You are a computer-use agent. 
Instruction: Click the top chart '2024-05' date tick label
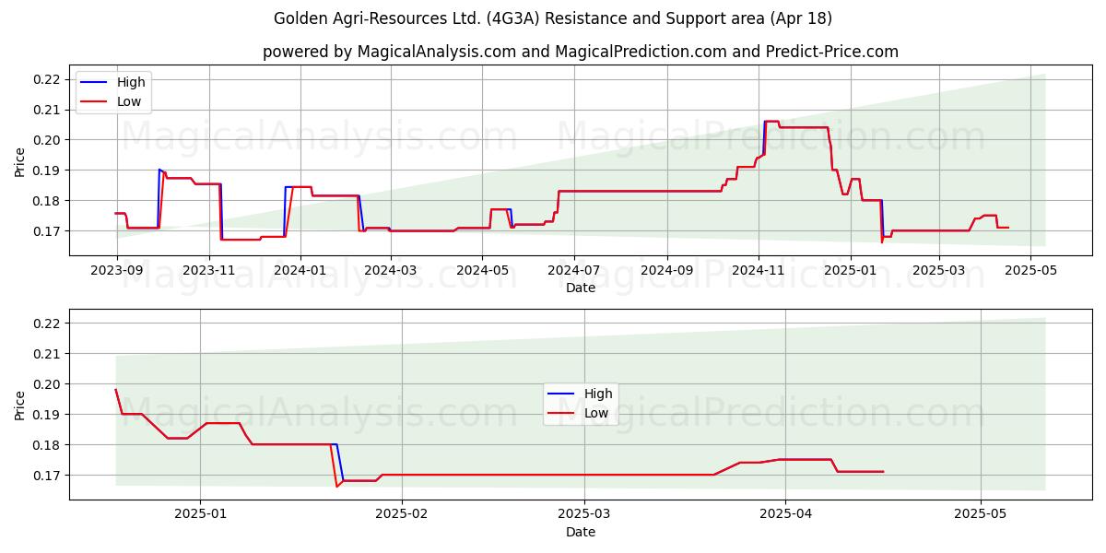click(x=483, y=271)
